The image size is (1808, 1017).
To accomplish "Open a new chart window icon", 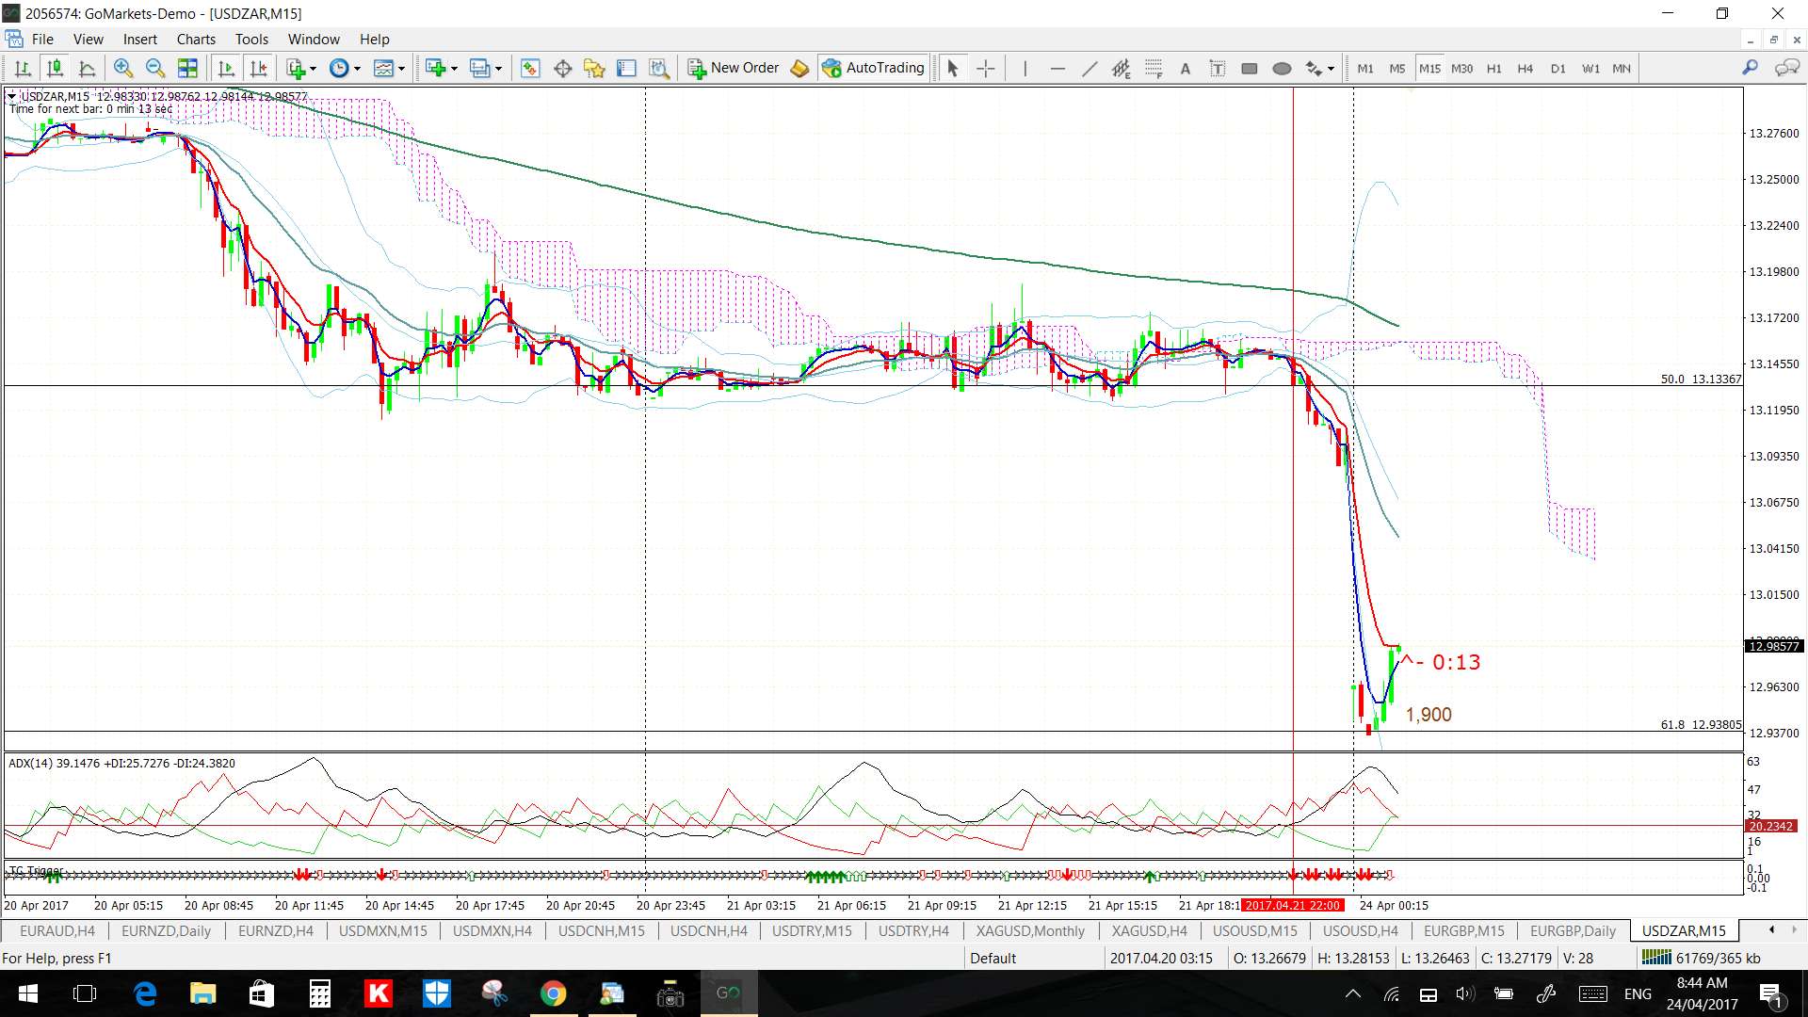I will (435, 68).
